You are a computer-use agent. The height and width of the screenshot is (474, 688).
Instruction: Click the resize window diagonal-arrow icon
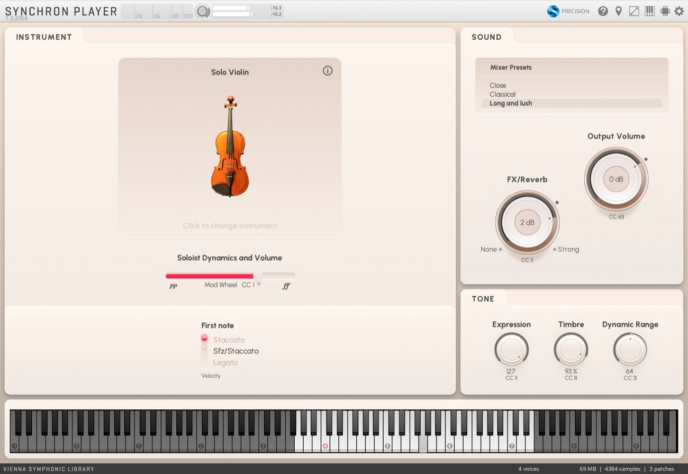pyautogui.click(x=634, y=11)
